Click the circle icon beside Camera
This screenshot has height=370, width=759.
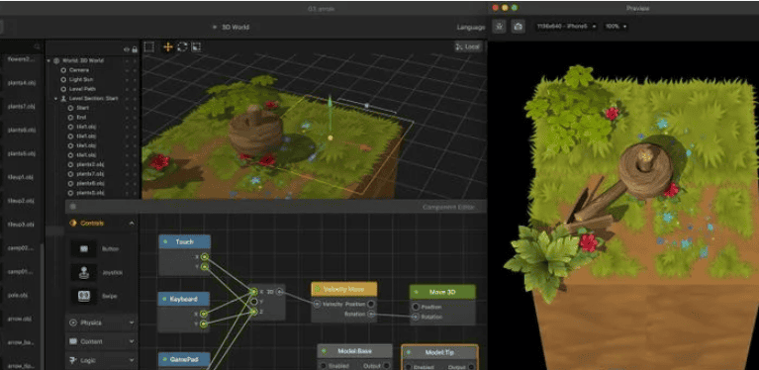[x=63, y=70]
